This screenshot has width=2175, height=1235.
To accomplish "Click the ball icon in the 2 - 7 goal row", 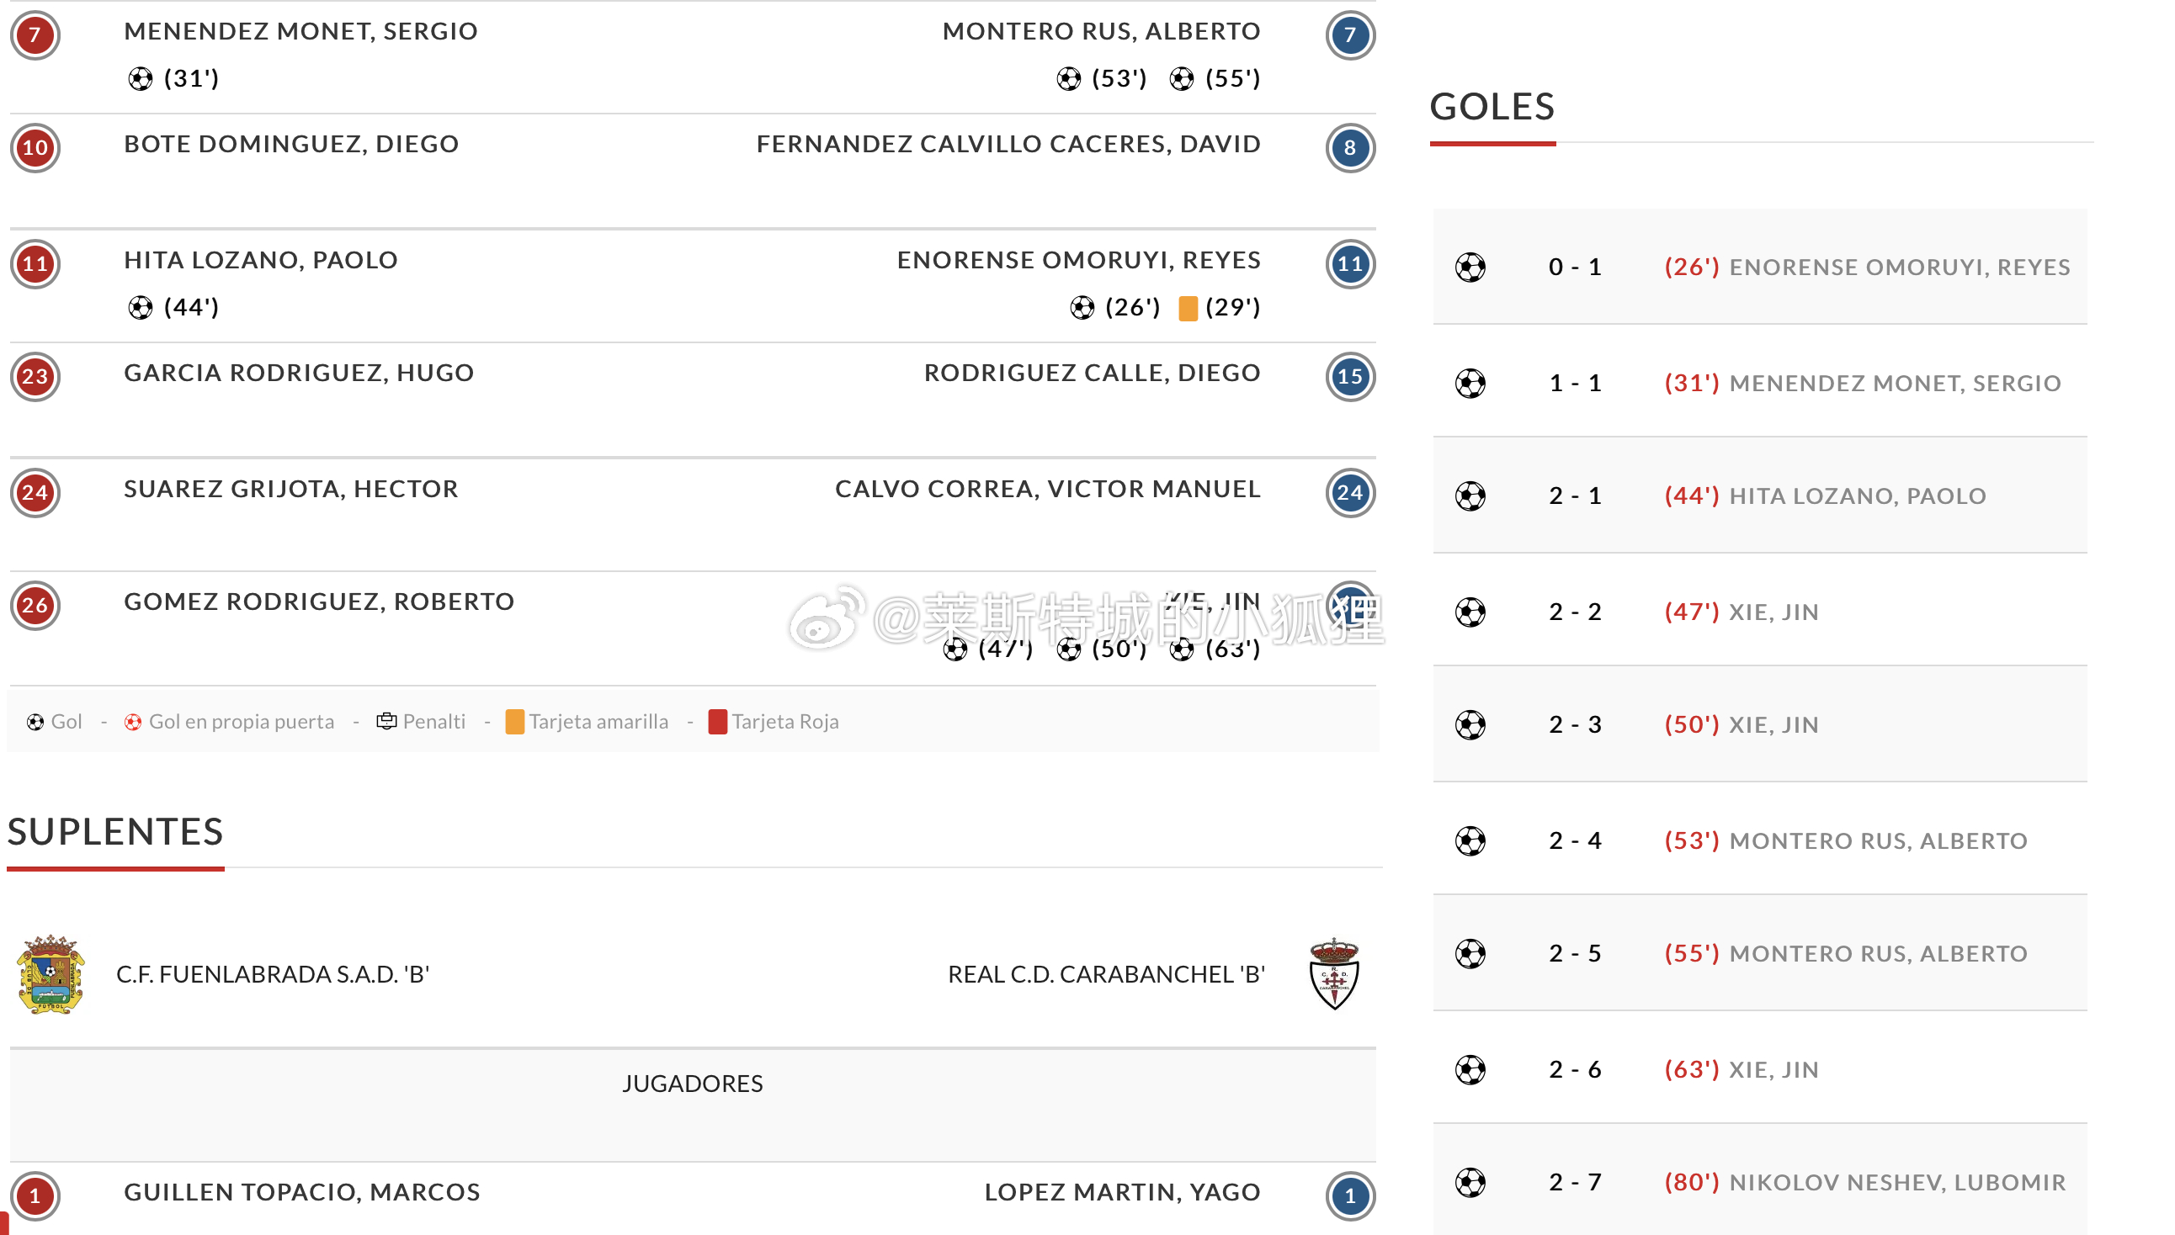I will 1470,1182.
